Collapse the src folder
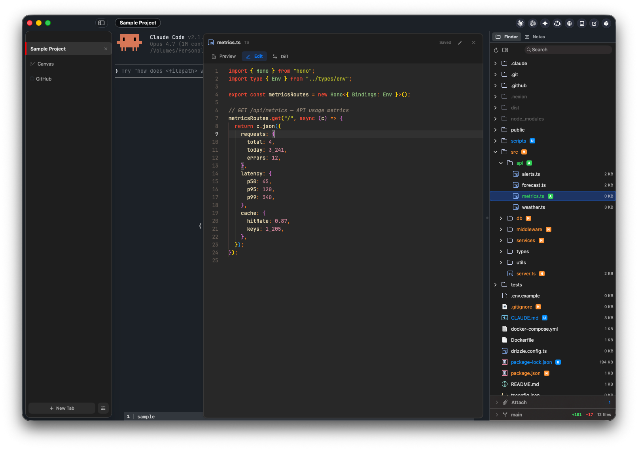Screen dimensions: 638x450 point(496,152)
